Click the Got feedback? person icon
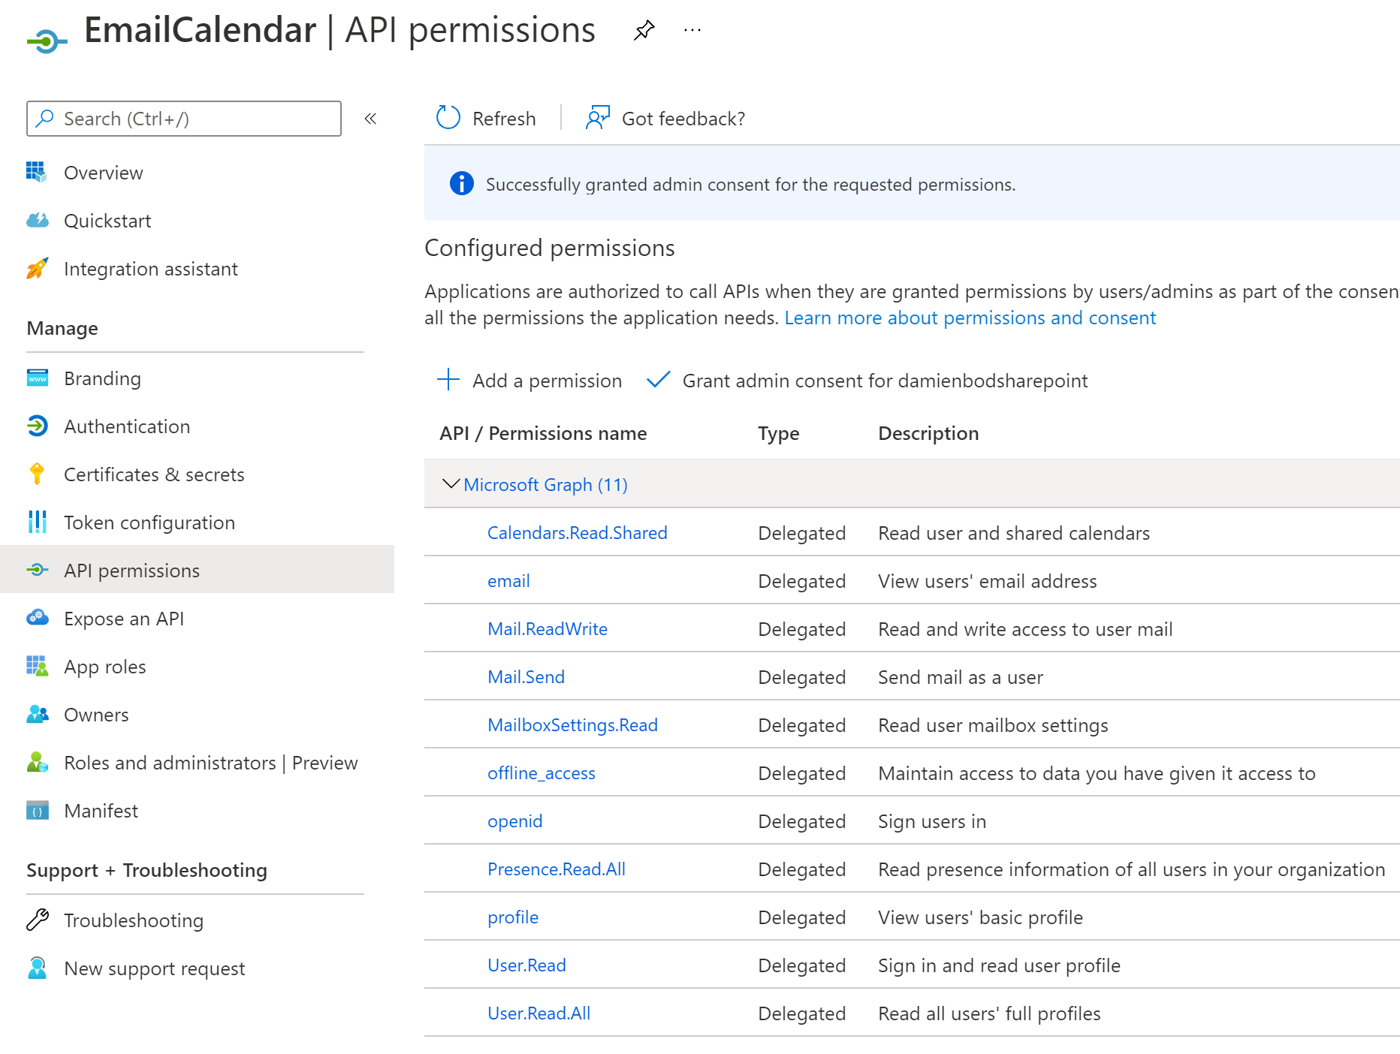Screen dimensions: 1400x1054 (x=598, y=118)
